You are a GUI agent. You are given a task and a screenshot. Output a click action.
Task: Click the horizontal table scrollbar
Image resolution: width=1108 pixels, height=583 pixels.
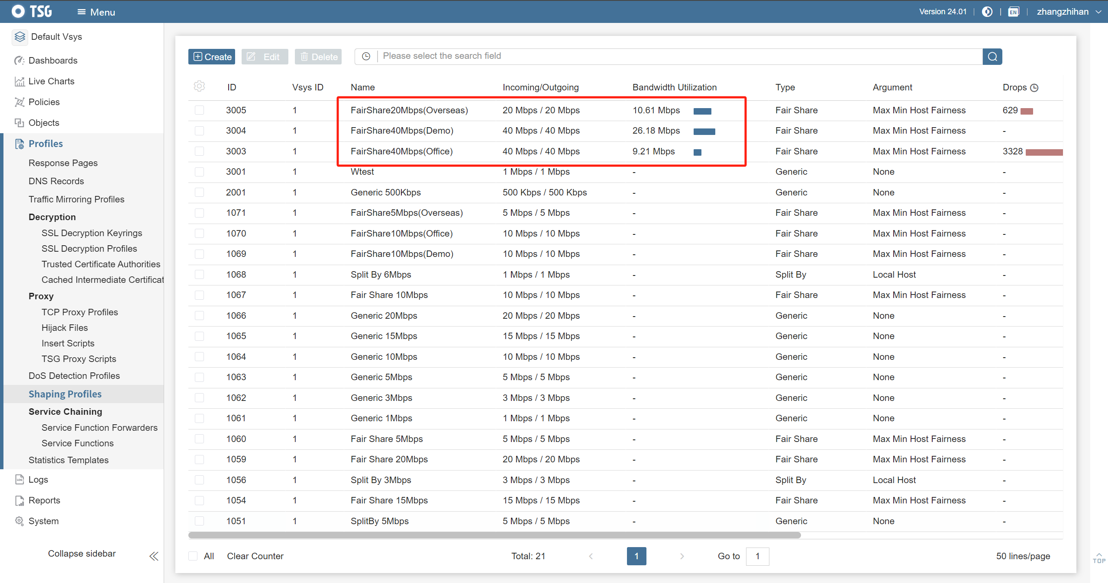(x=494, y=535)
